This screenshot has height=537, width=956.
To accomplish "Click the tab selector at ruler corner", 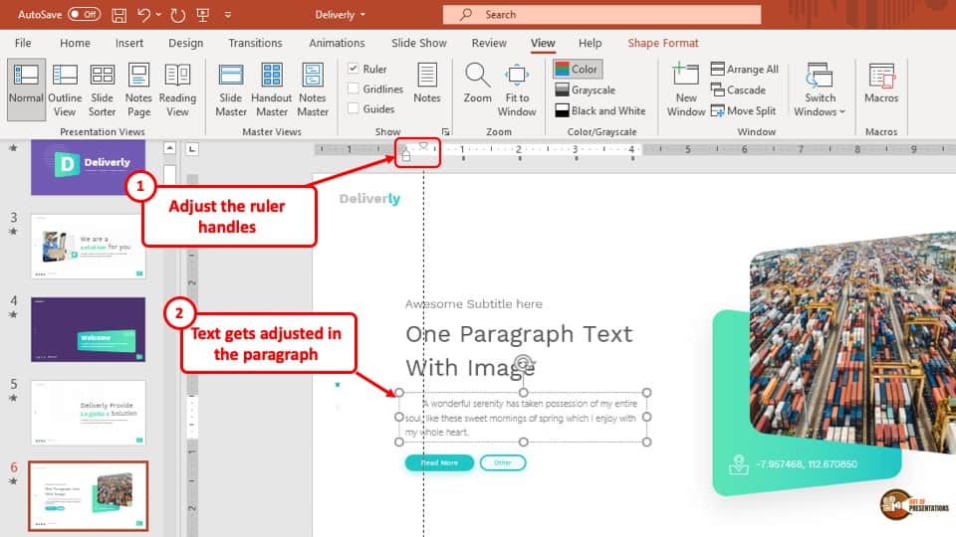I will 192,148.
